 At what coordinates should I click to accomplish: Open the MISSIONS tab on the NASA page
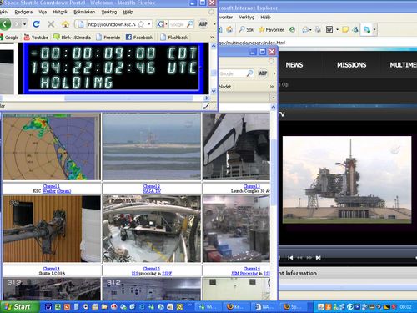[x=352, y=65]
